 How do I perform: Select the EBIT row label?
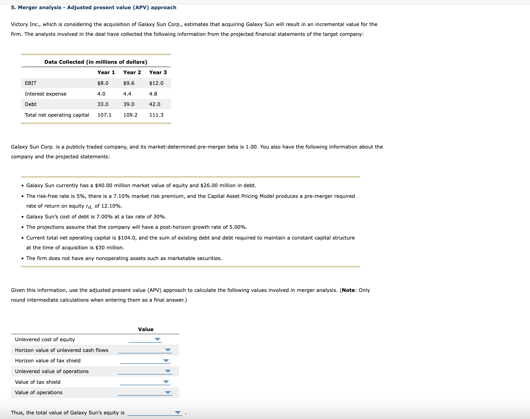[30, 83]
